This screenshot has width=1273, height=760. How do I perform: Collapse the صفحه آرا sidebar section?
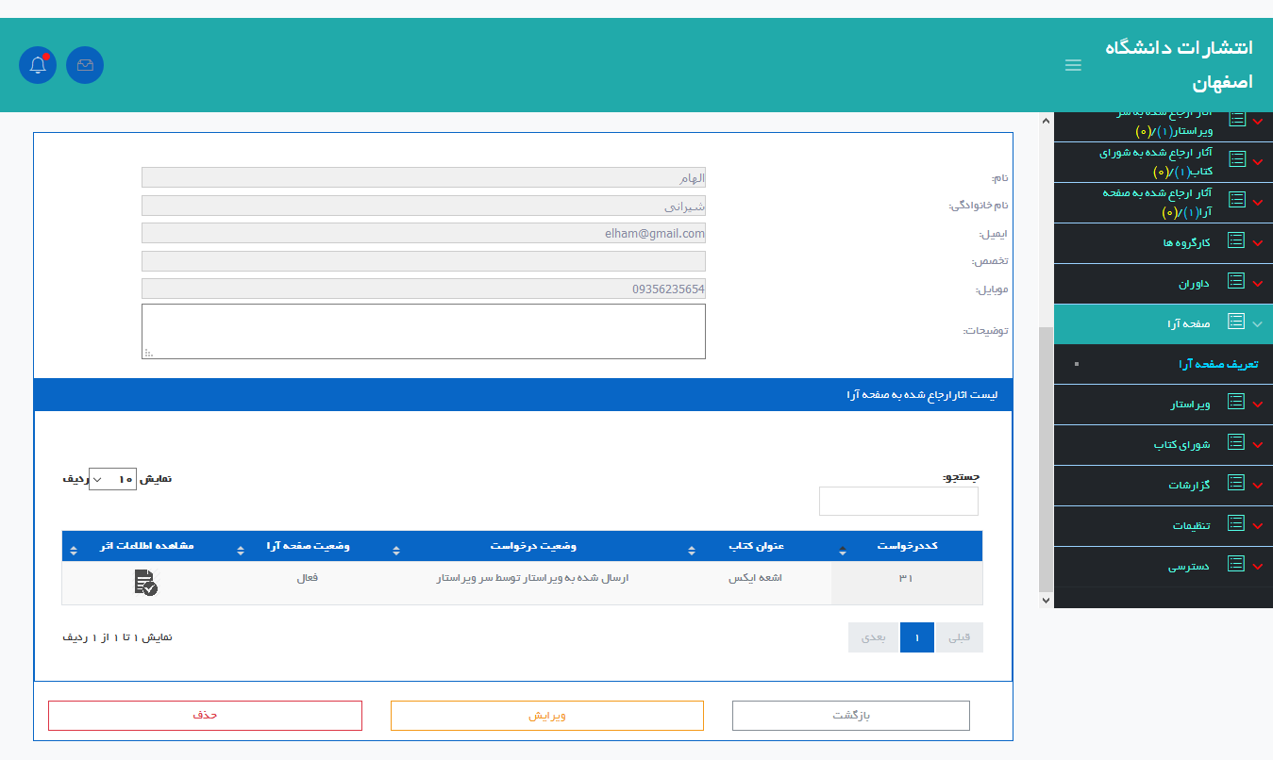(x=1257, y=323)
